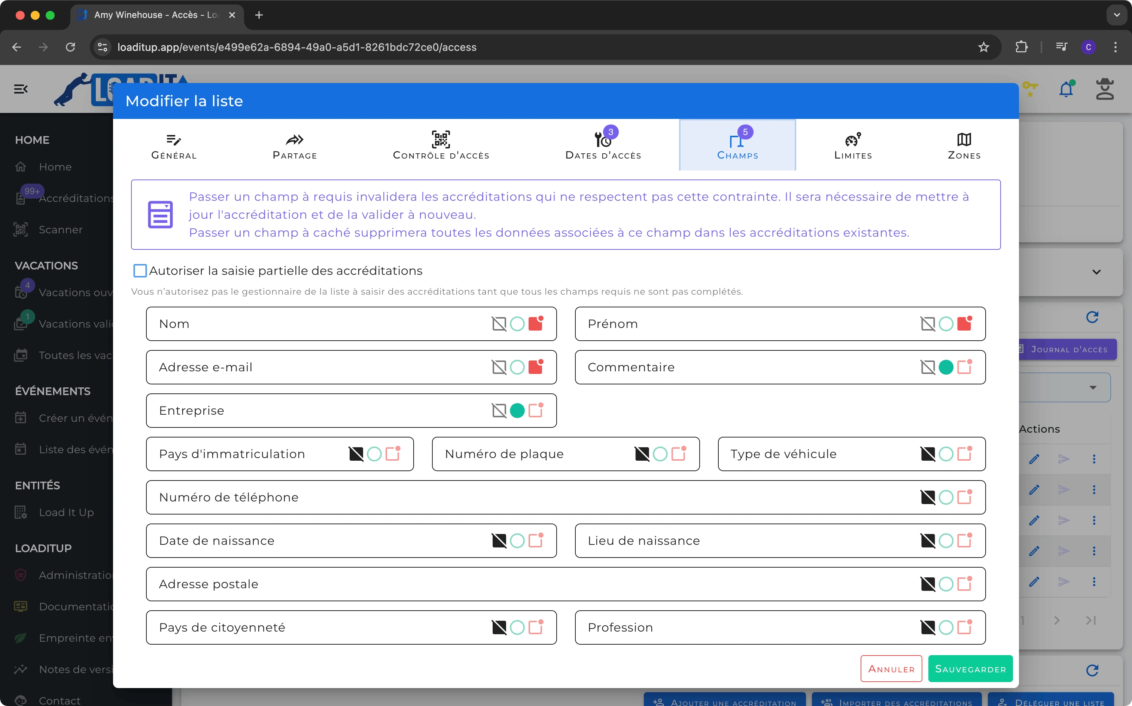The height and width of the screenshot is (706, 1132).
Task: Click the notification bell icon
Action: 1066,89
